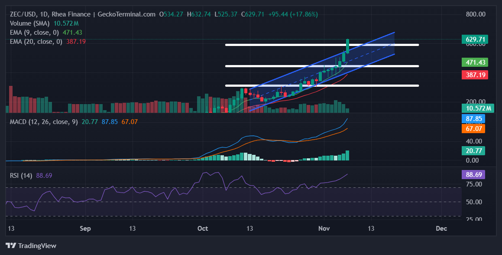Click the red 387.19 EMA price label

(x=475, y=75)
